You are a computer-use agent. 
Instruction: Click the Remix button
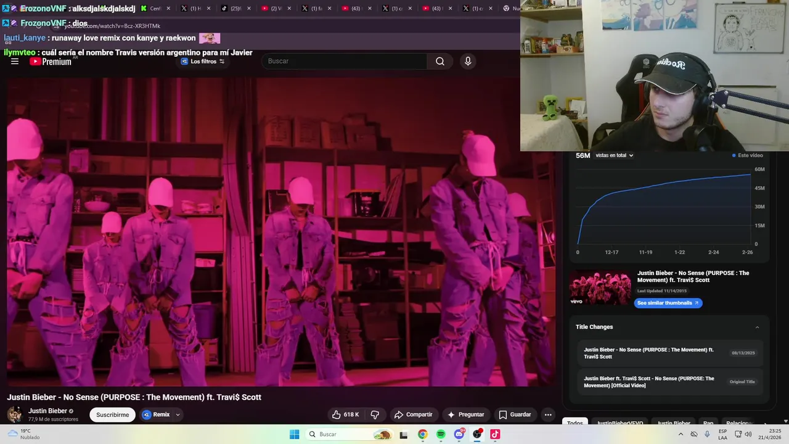[x=155, y=414]
